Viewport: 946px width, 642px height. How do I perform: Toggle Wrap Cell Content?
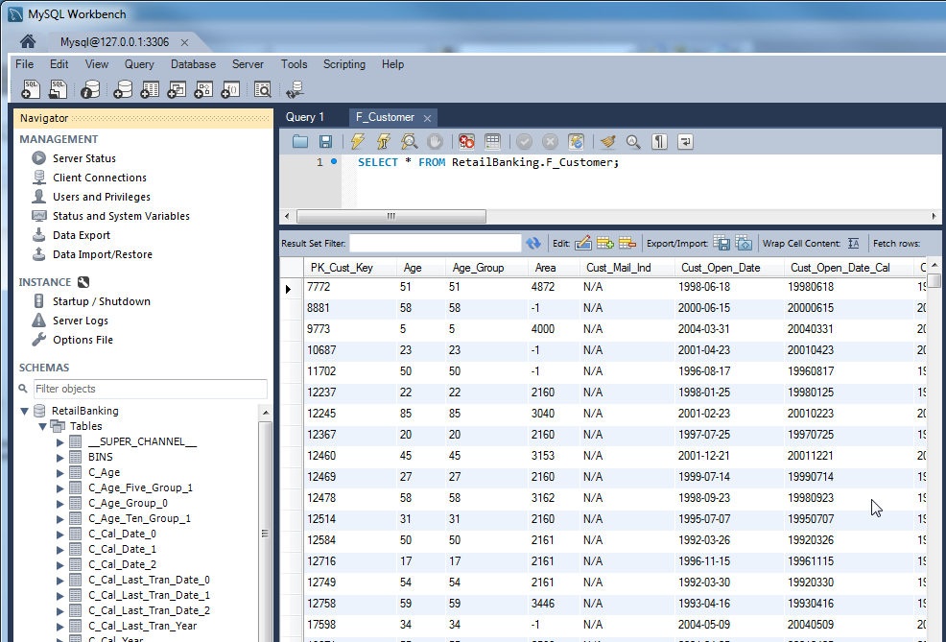click(854, 244)
